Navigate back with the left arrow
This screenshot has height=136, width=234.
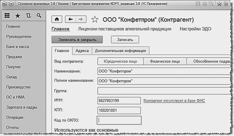click(71, 19)
